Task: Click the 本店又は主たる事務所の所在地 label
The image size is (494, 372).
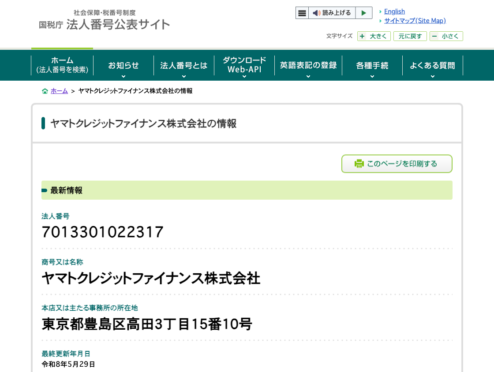Action: click(90, 308)
